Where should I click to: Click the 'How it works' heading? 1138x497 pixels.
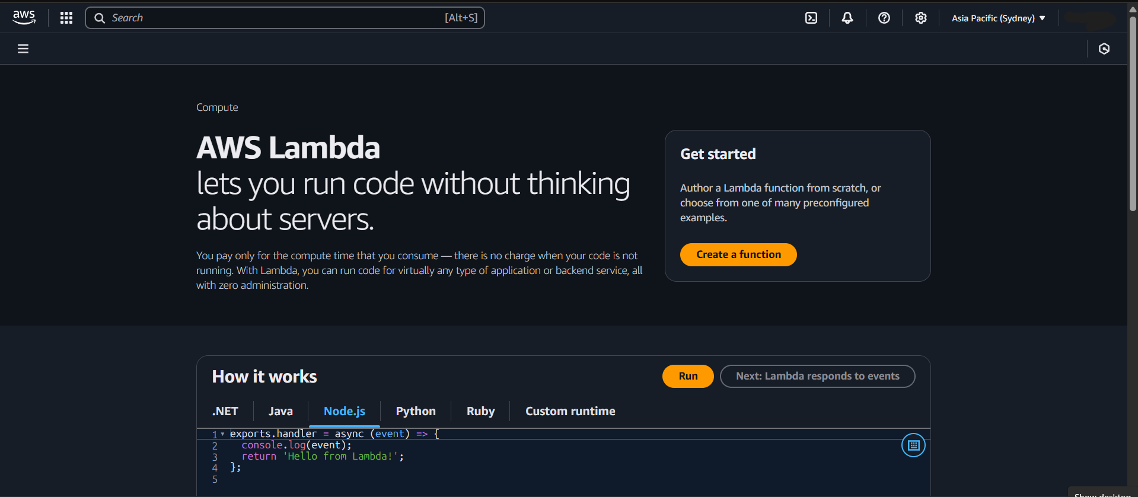pos(264,377)
